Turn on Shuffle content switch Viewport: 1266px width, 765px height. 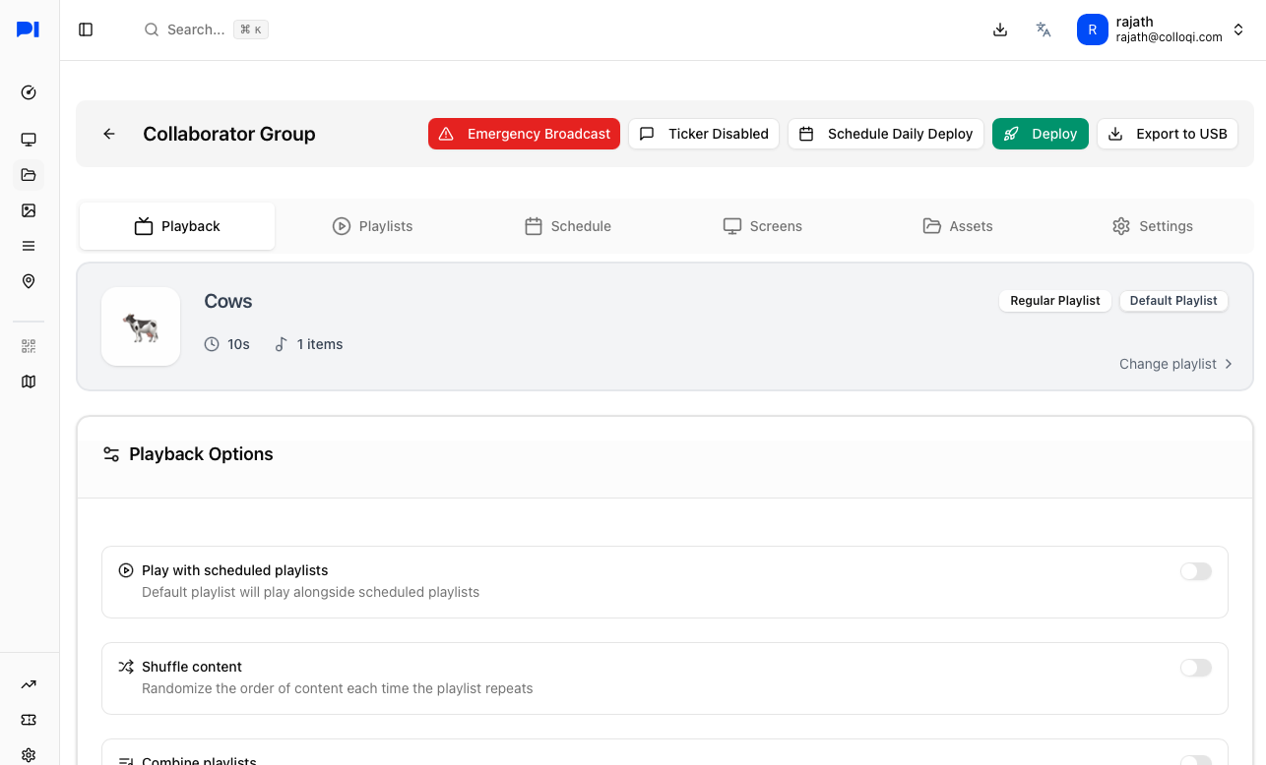1195,668
